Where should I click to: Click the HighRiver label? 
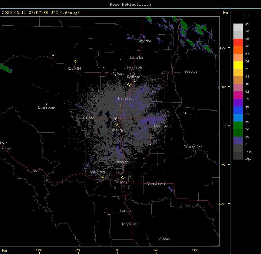[130, 224]
